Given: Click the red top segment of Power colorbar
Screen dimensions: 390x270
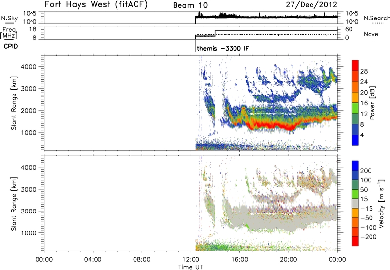Looking at the screenshot, I should (x=355, y=65).
